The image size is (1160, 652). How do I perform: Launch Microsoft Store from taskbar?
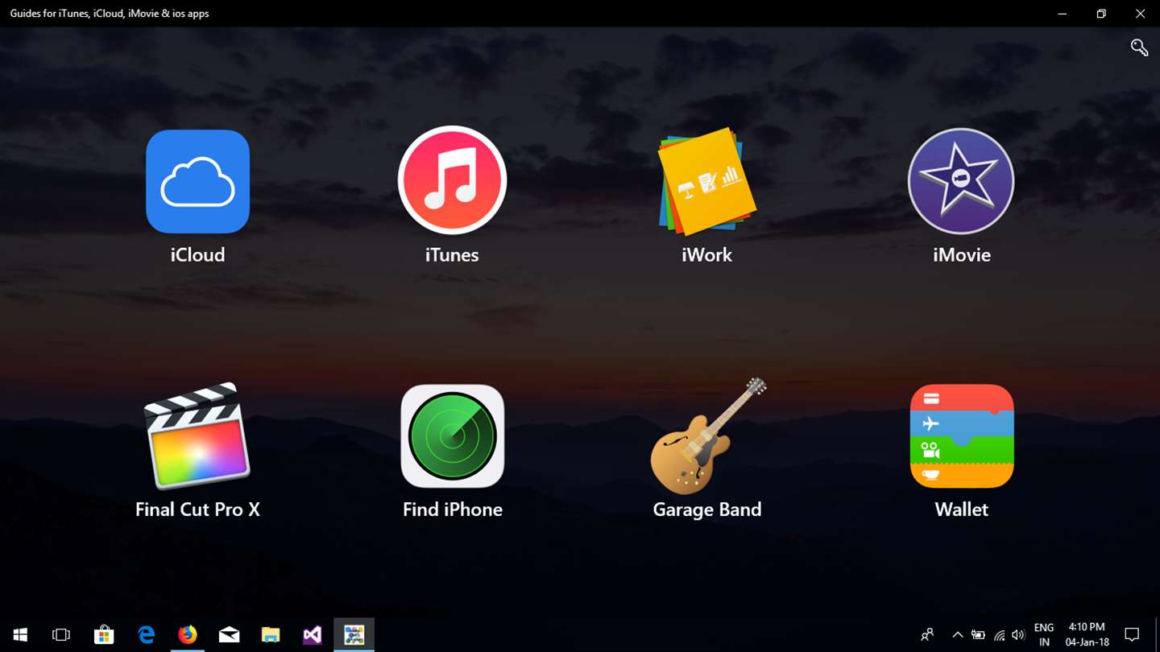[x=104, y=635]
